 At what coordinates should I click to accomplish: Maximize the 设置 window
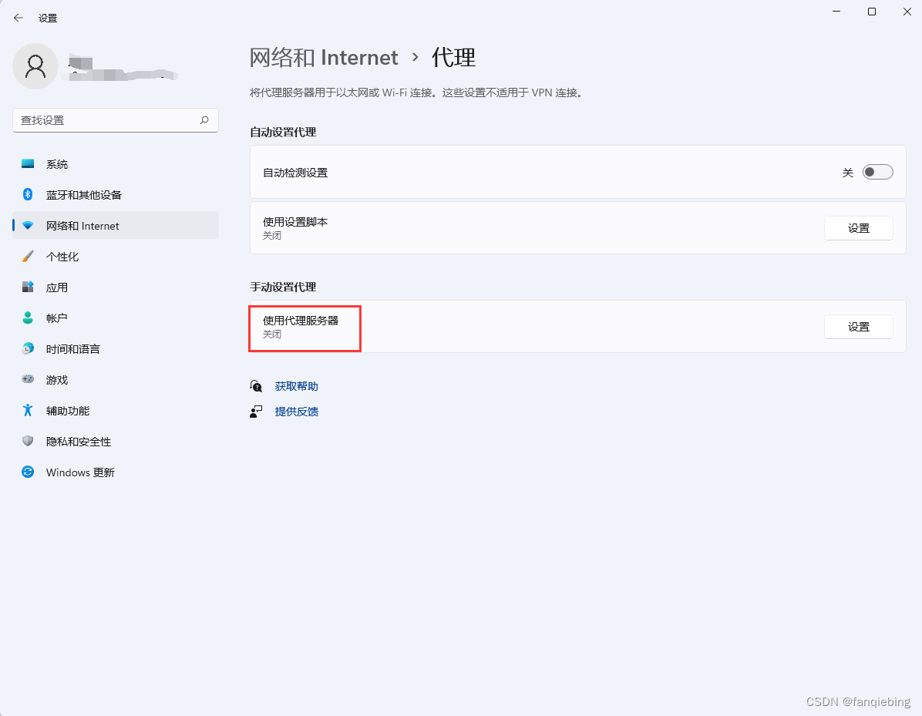pyautogui.click(x=871, y=12)
